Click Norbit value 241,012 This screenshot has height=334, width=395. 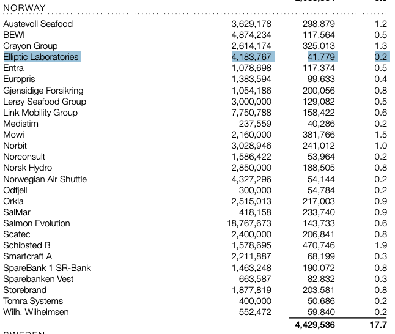click(x=319, y=146)
